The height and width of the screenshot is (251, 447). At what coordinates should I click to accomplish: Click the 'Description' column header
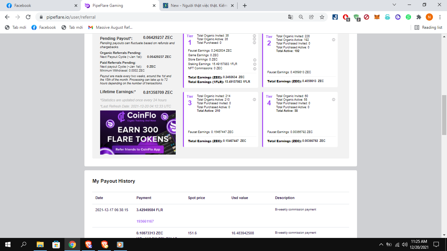coord(285,198)
